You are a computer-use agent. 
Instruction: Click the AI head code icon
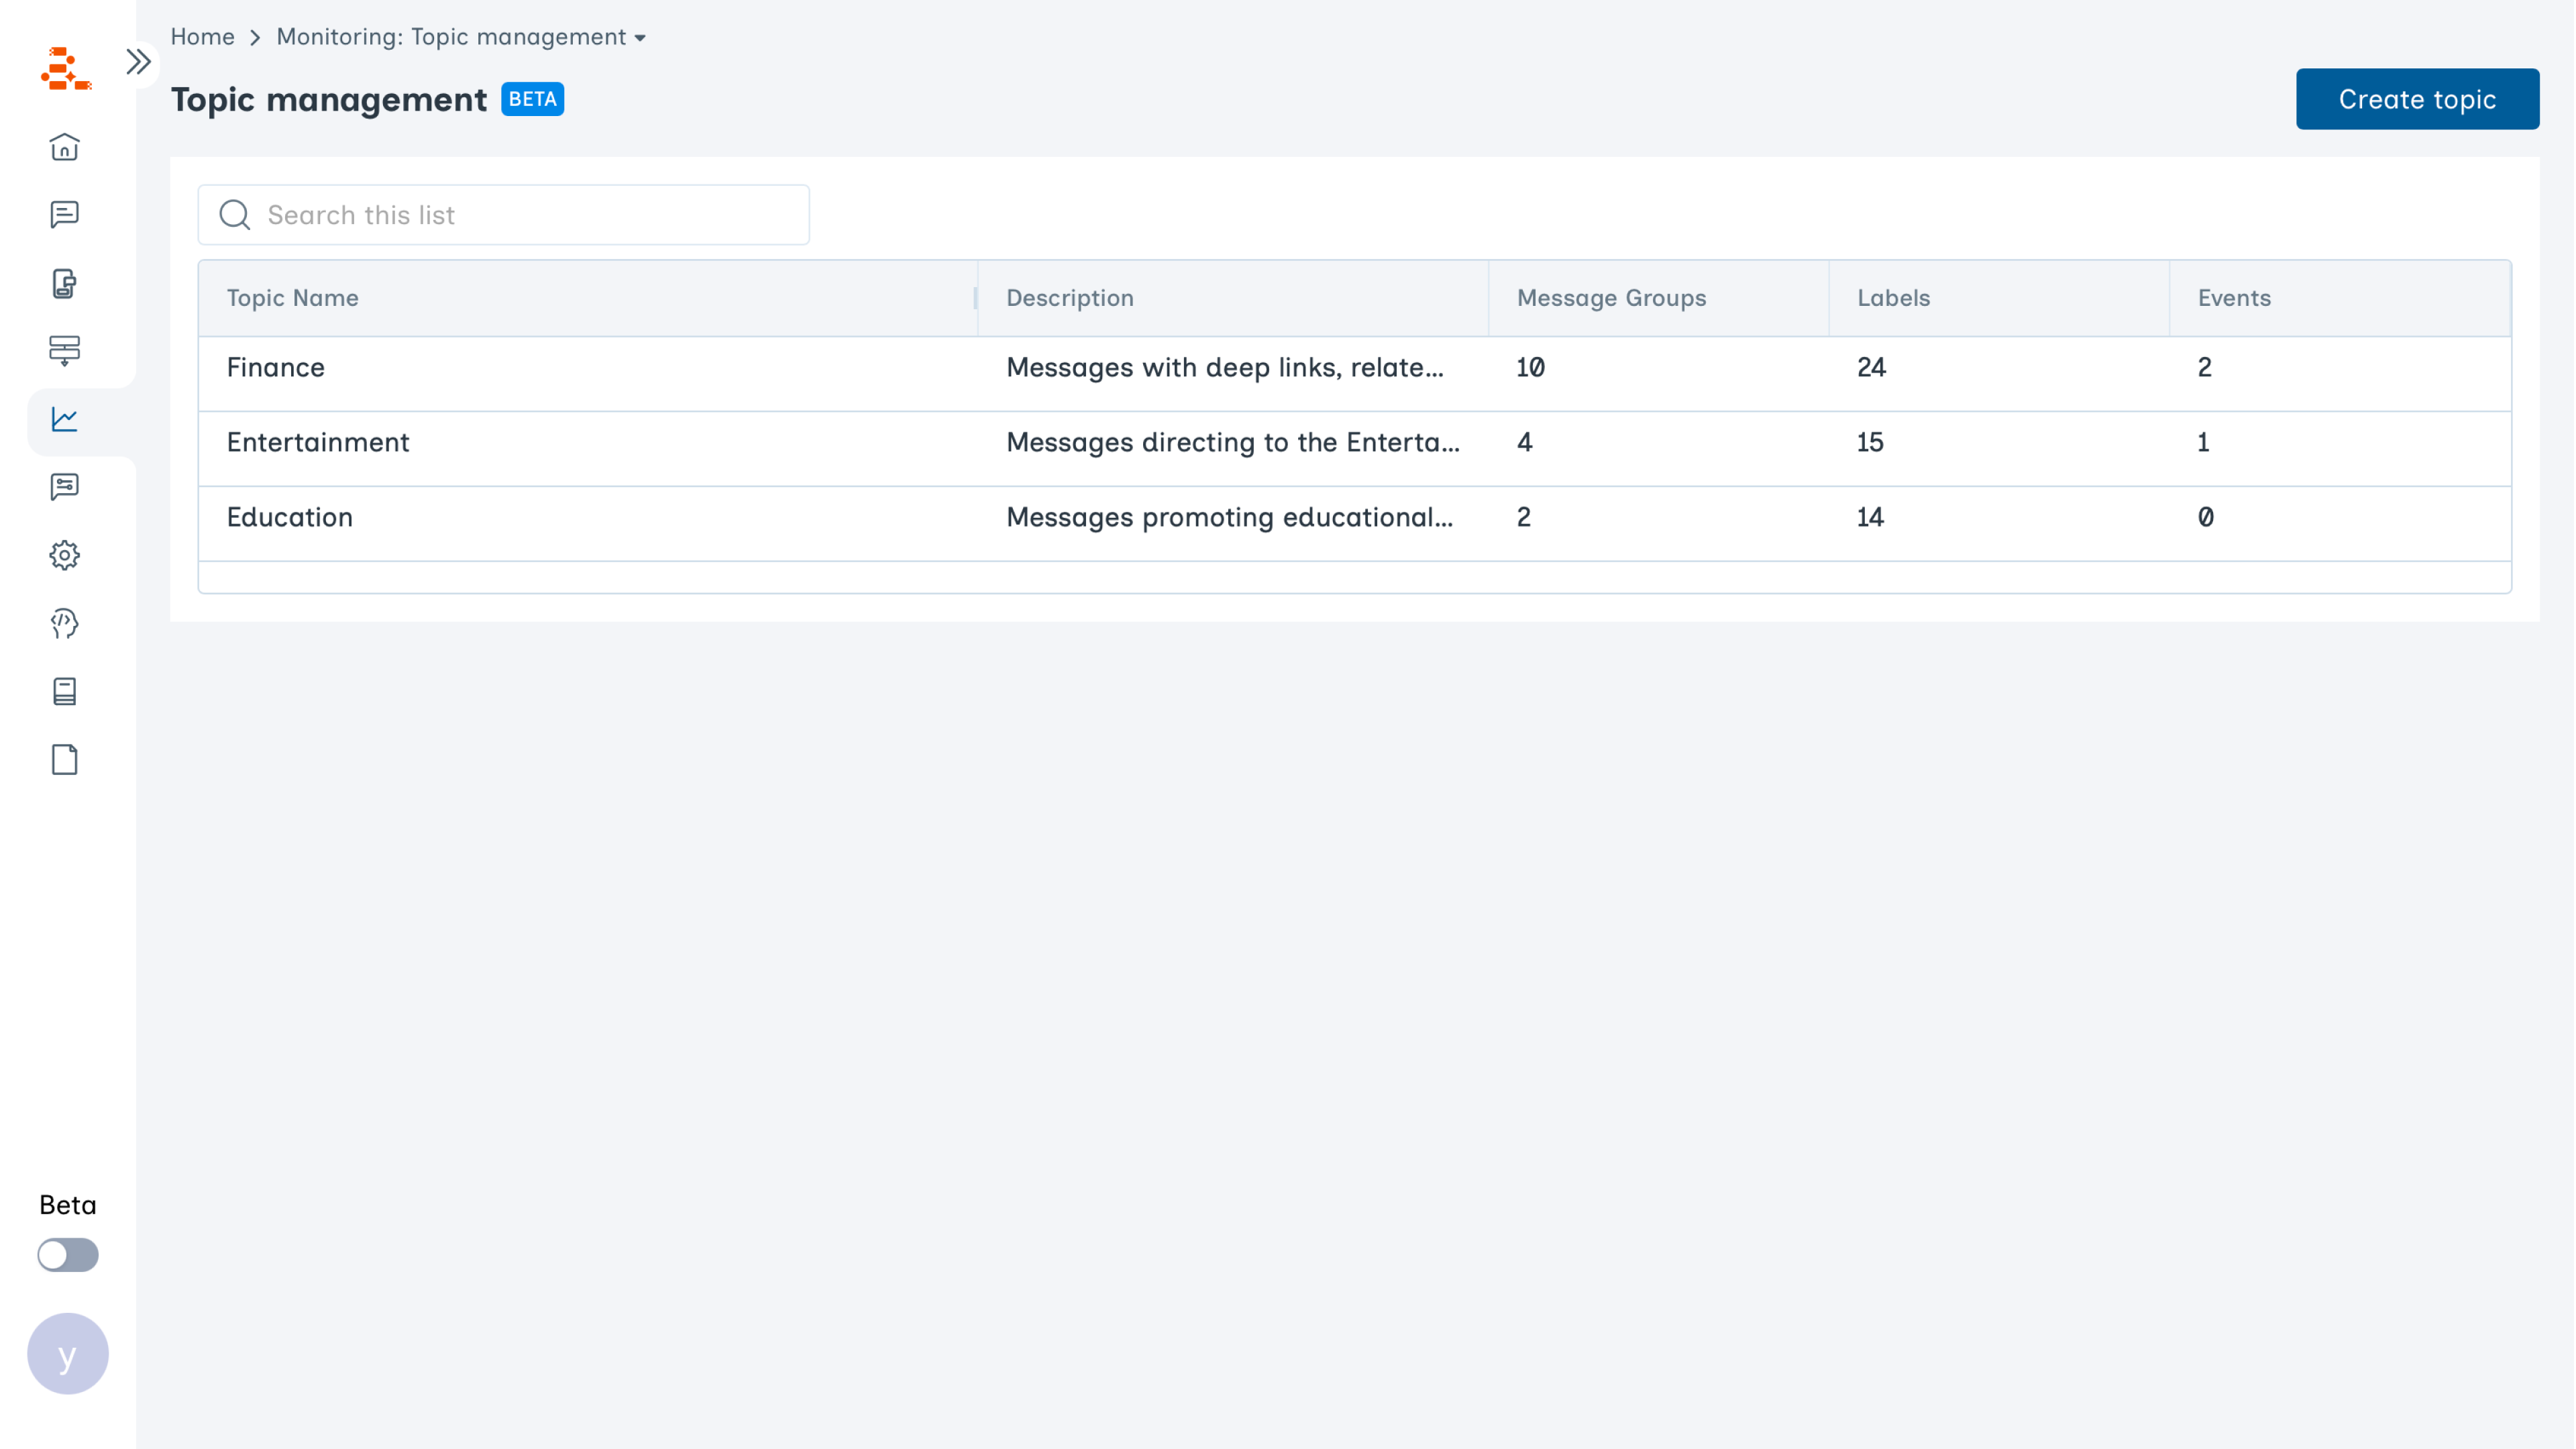pos(65,624)
